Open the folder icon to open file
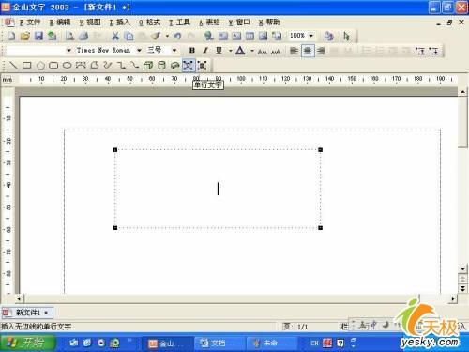469x352 pixels. click(25, 36)
